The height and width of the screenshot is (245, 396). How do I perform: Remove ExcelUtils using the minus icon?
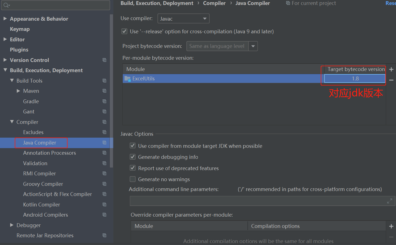pyautogui.click(x=391, y=80)
